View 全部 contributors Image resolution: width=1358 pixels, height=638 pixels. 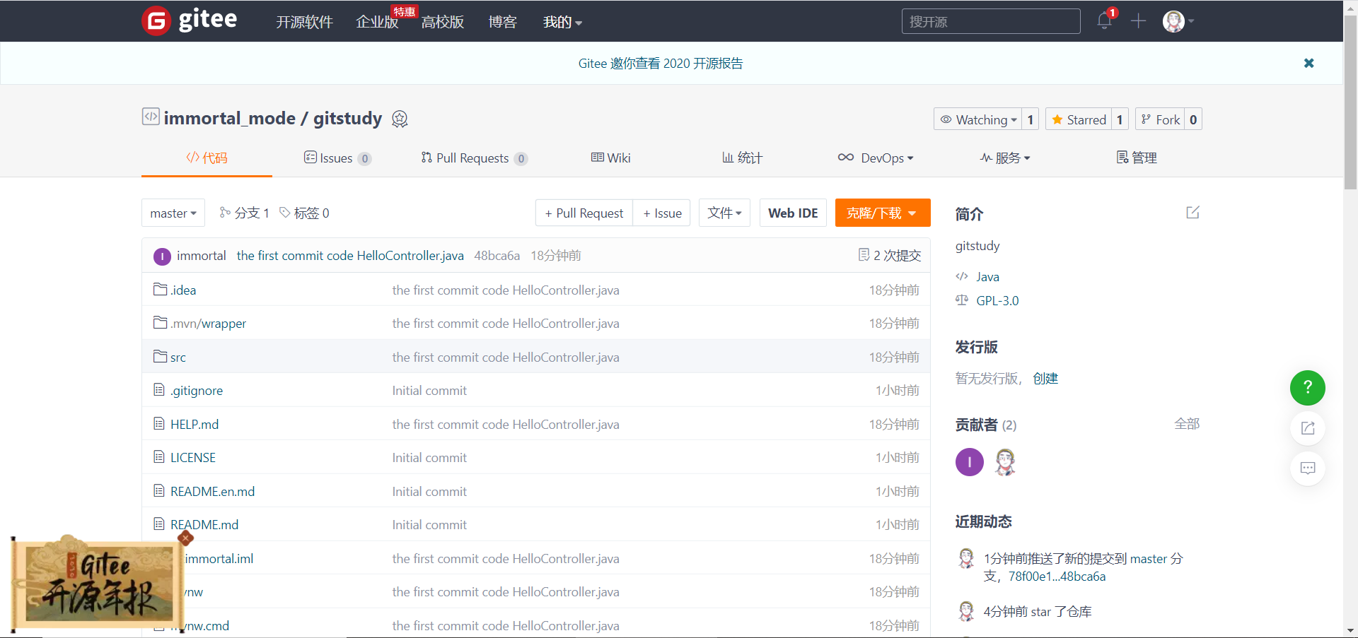[1187, 424]
